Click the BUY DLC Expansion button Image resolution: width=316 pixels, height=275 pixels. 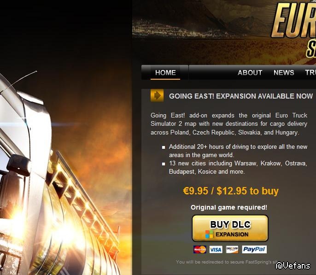230,228
